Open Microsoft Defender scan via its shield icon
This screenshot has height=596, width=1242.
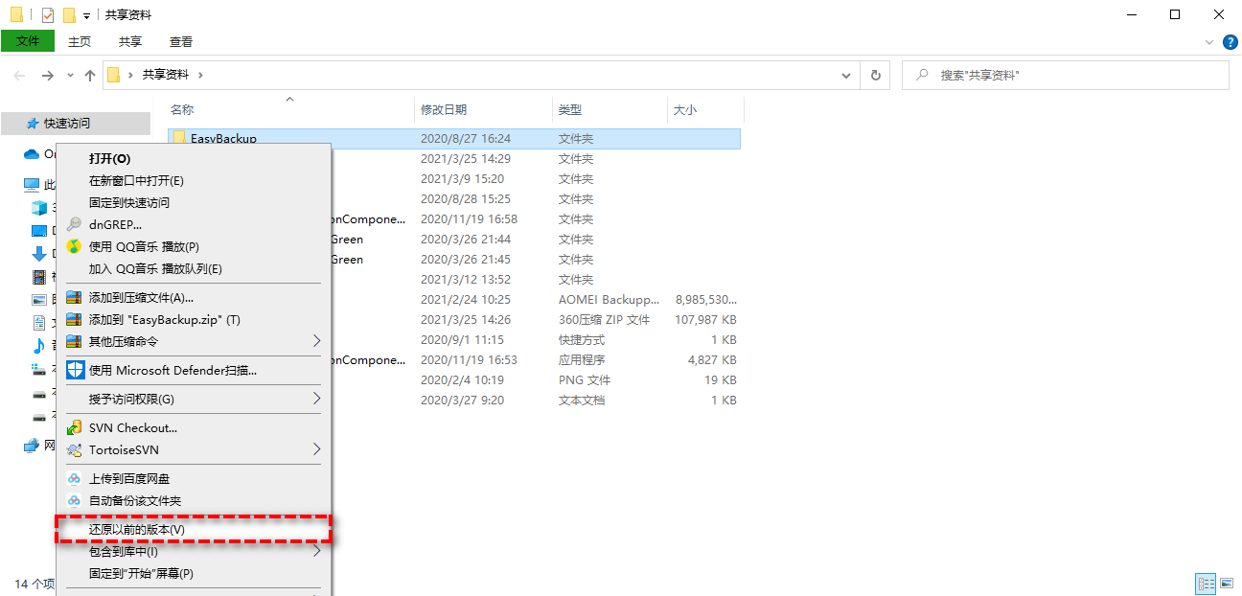(74, 369)
